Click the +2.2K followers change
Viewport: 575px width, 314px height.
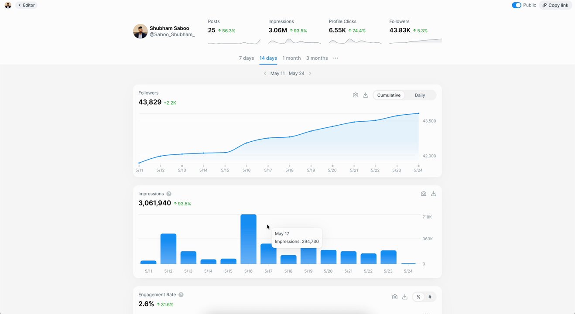170,103
